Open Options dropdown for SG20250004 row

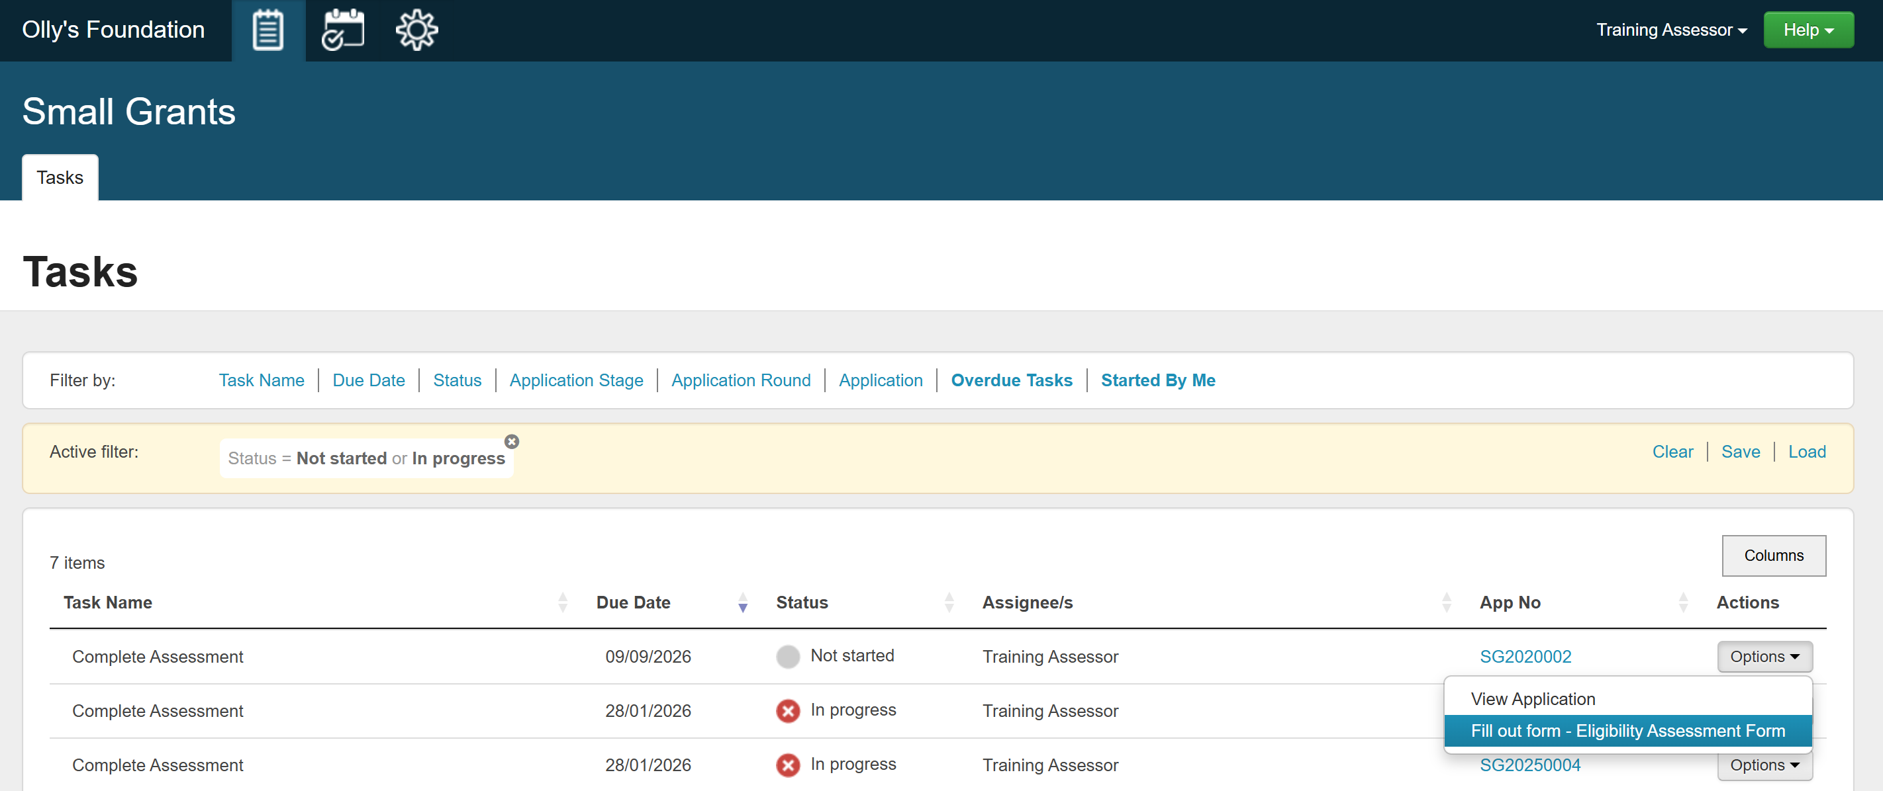click(x=1764, y=765)
